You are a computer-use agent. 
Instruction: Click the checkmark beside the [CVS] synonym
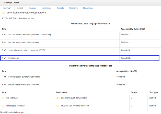click(5, 50)
